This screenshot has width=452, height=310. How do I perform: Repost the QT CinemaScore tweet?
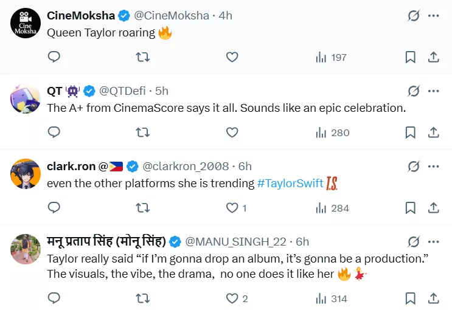[142, 133]
